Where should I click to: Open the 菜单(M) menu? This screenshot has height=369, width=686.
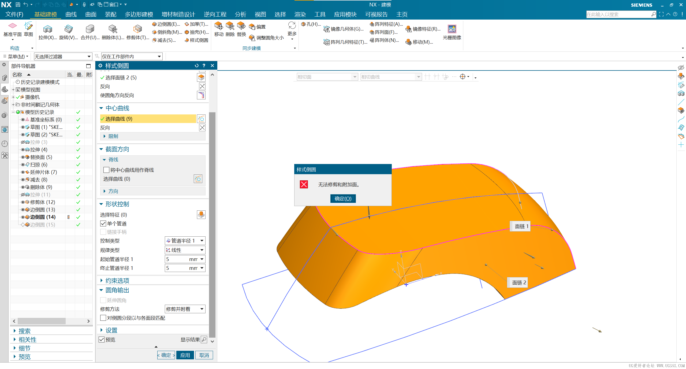point(16,57)
